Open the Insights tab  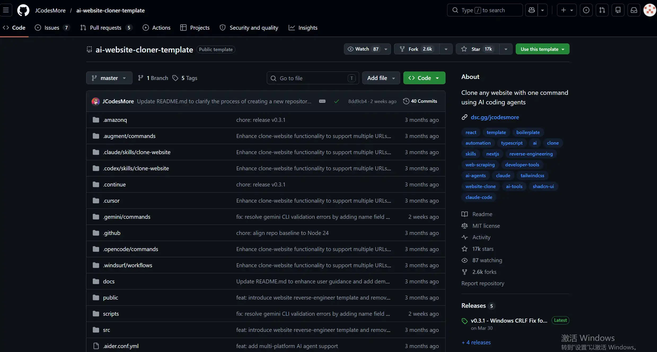(x=303, y=28)
